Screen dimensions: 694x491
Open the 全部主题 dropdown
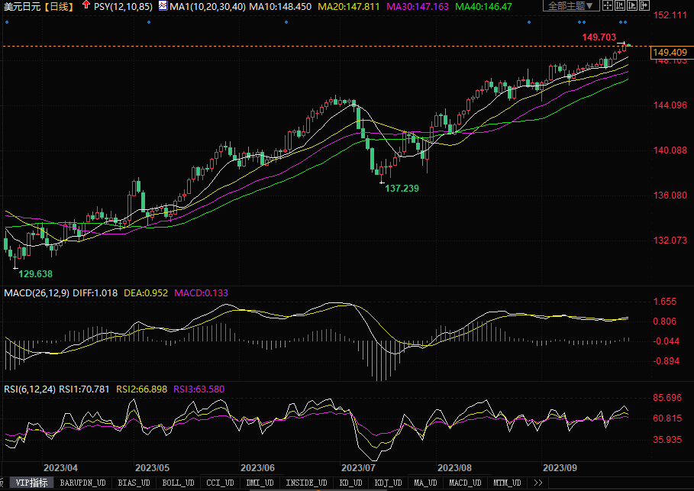tap(571, 6)
